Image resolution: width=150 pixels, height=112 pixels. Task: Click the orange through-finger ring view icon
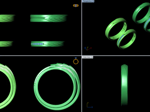(x=76, y=61)
